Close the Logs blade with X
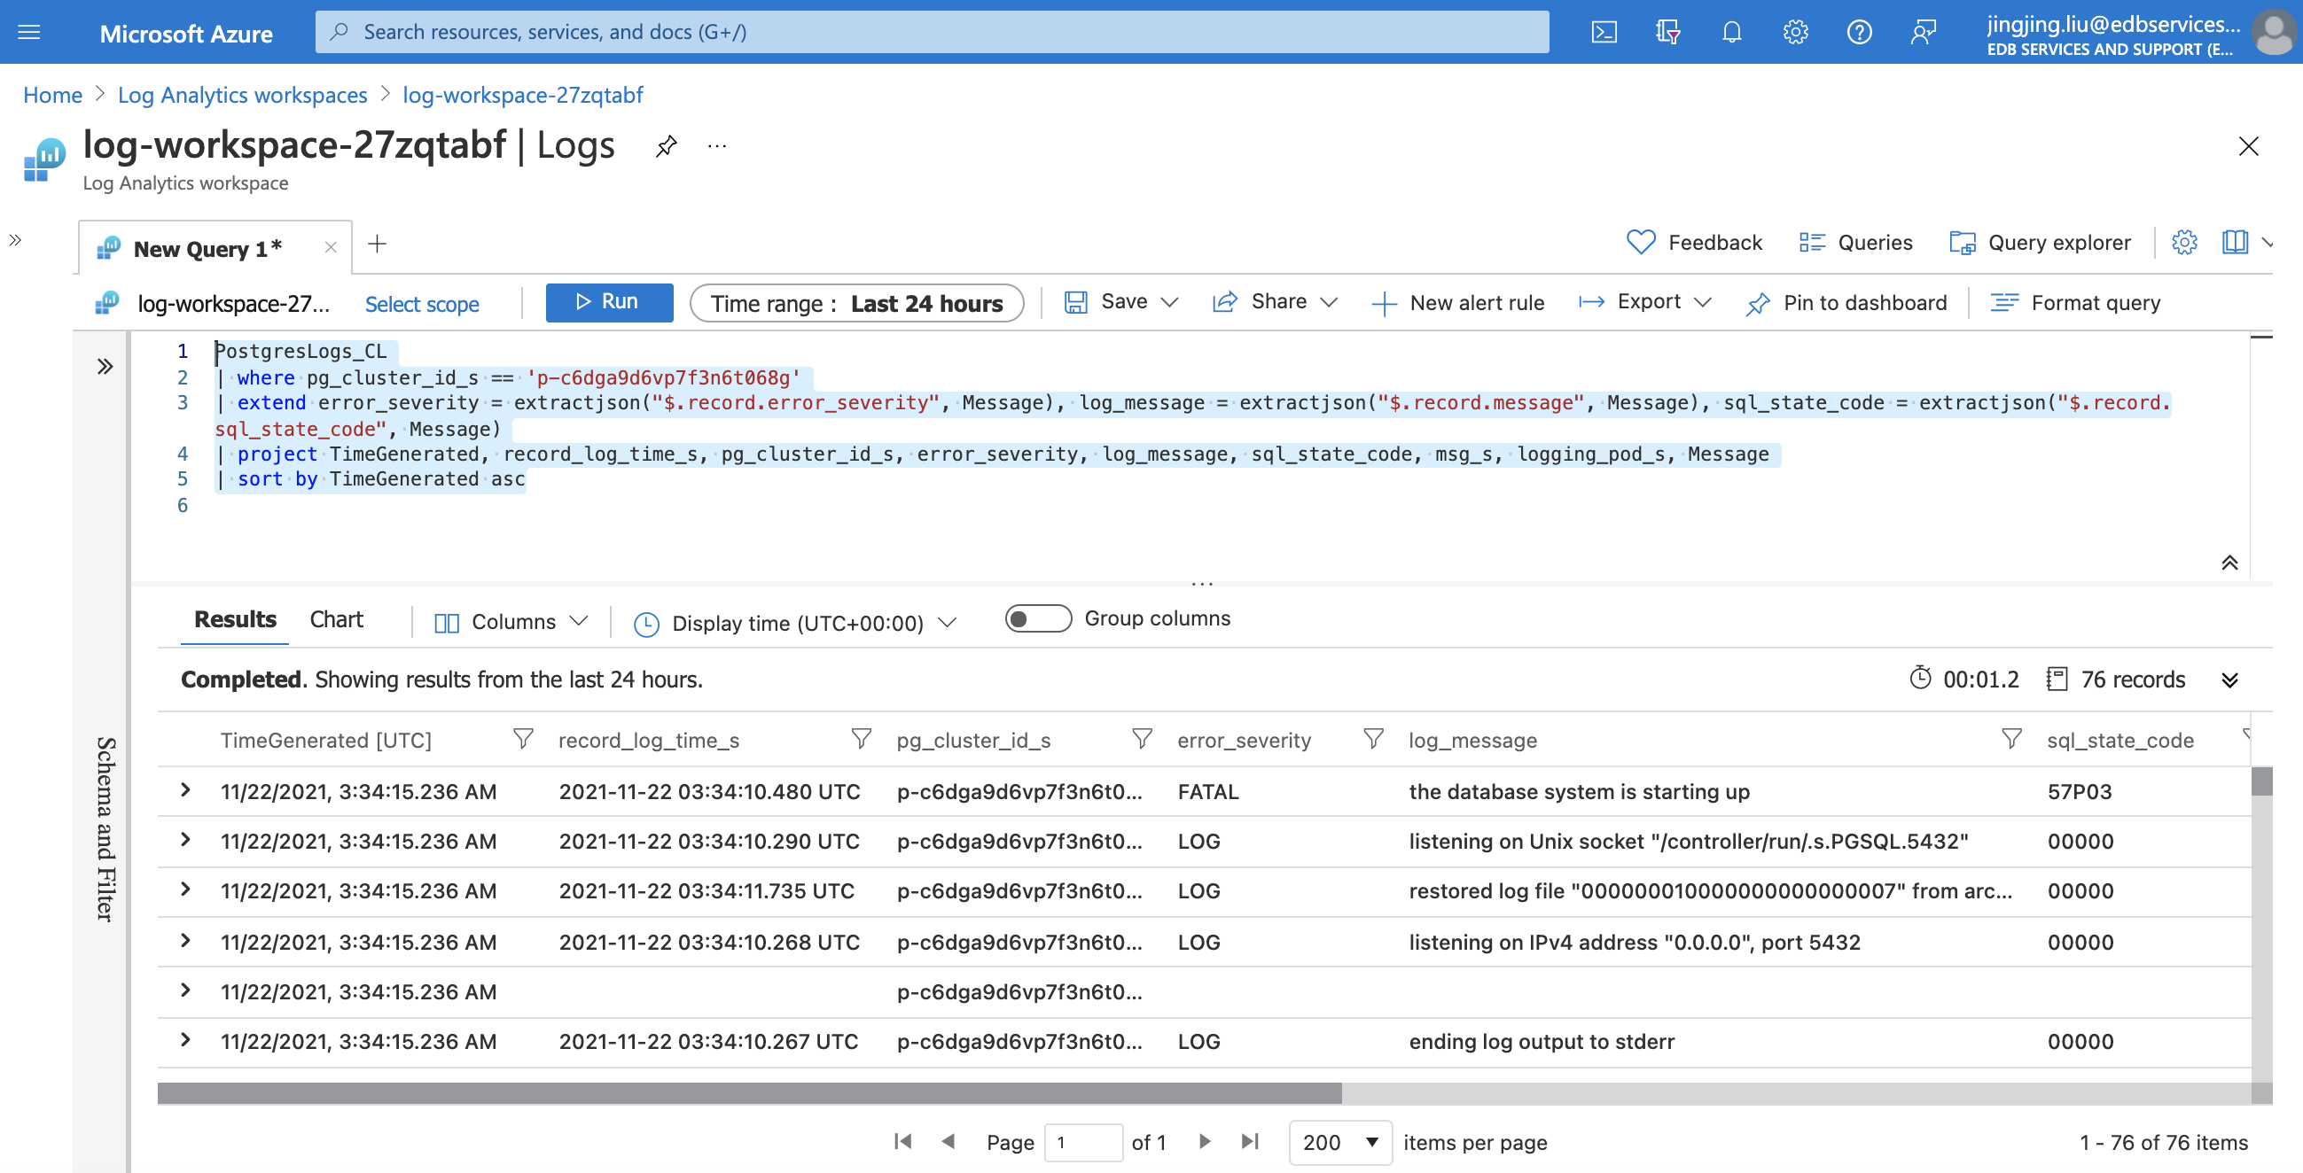2303x1173 pixels. coord(2247,145)
